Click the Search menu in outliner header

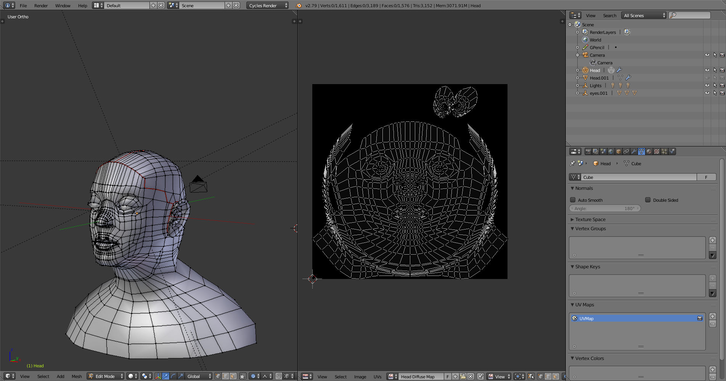[x=609, y=15]
